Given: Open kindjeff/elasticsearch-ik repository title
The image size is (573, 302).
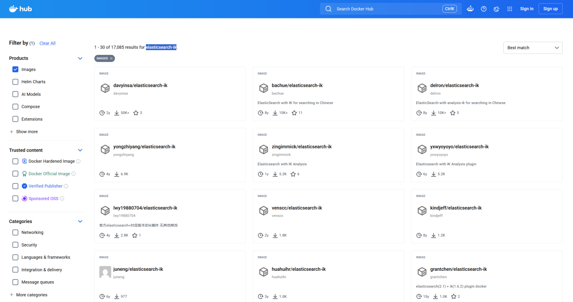Looking at the screenshot, I should [456, 208].
